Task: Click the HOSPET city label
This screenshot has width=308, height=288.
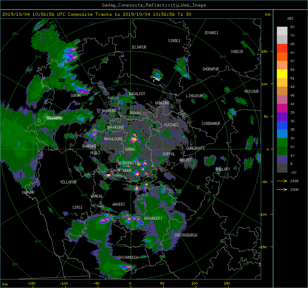Action: tap(185, 160)
